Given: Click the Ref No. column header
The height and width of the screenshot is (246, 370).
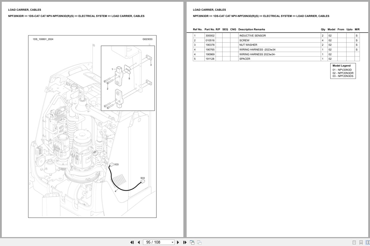Looking at the screenshot, I should (x=198, y=29).
